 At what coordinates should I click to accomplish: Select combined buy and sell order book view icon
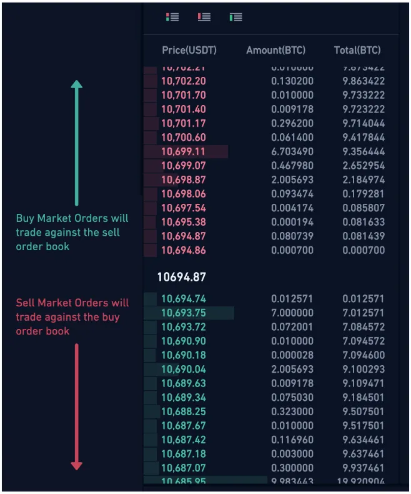tap(172, 17)
